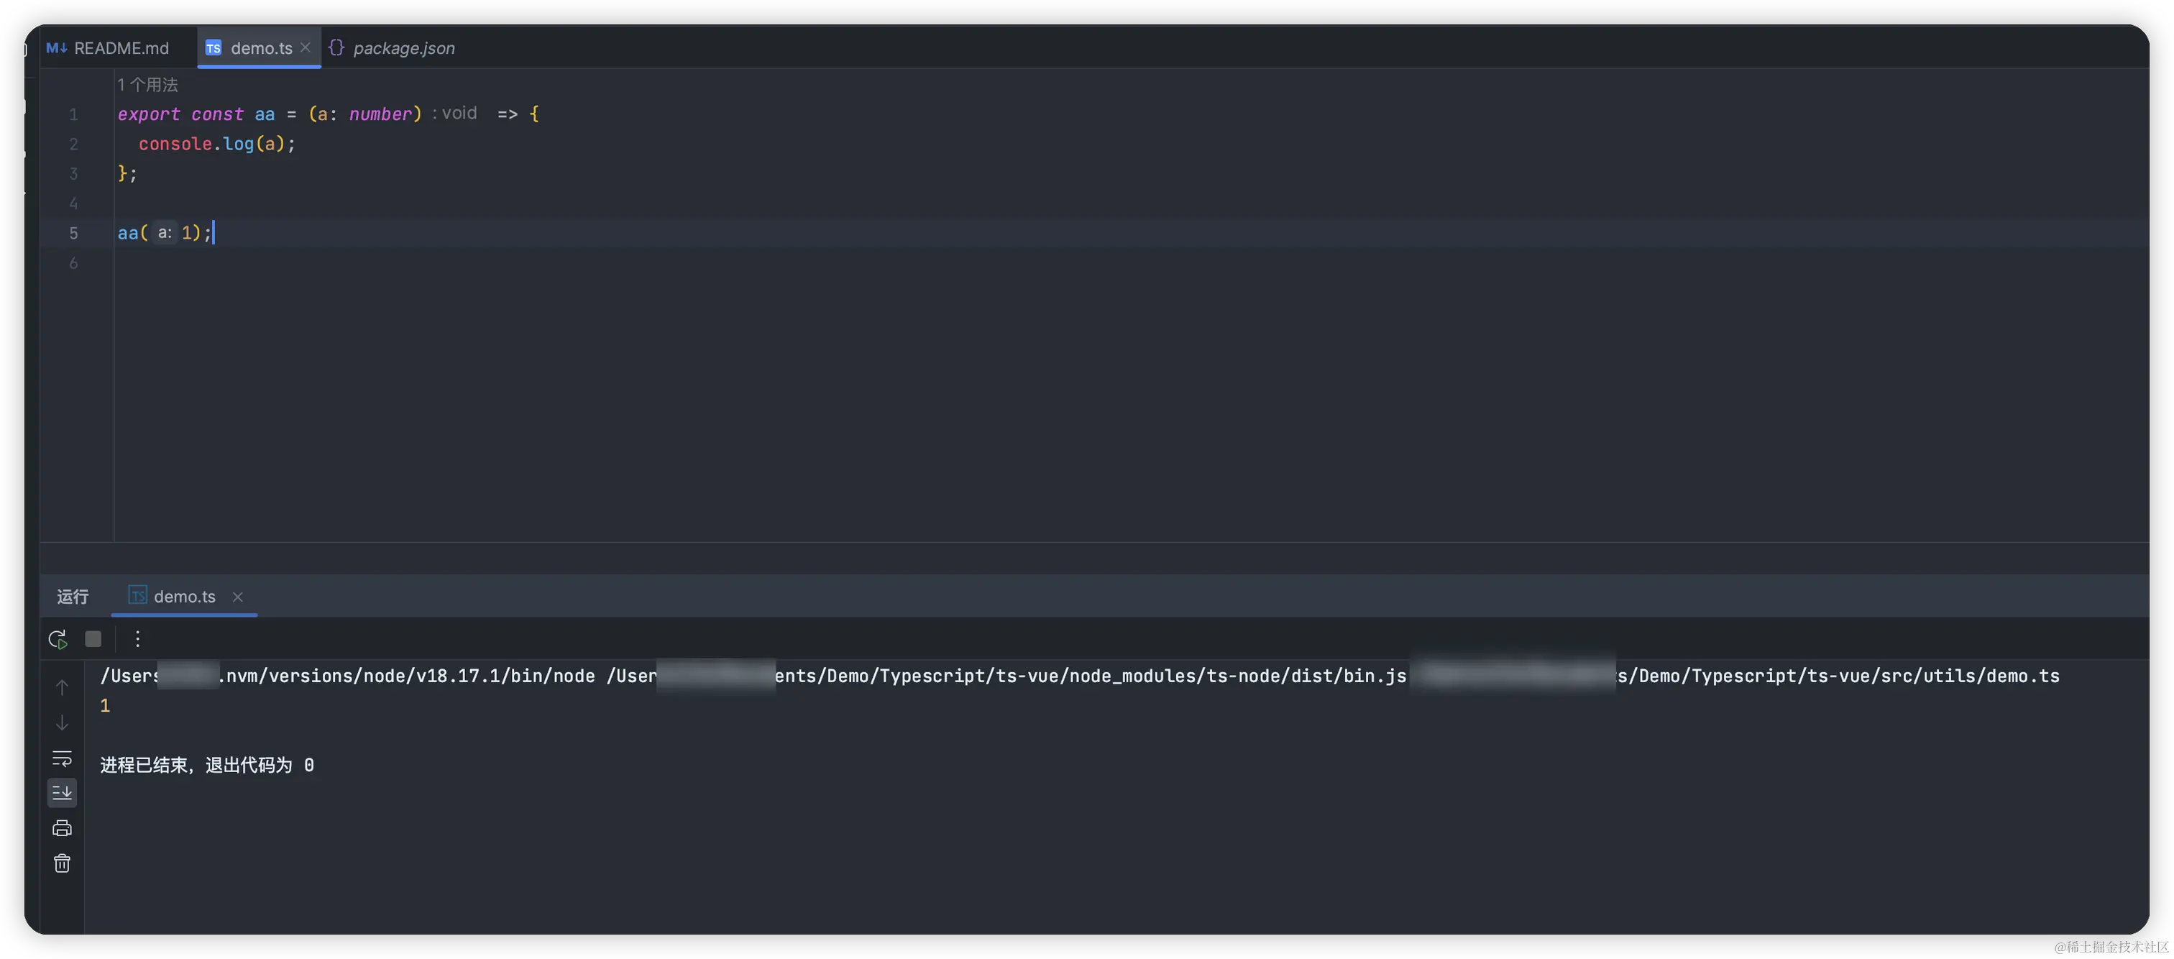This screenshot has width=2174, height=959.
Task: Click the 运行 panel title label
Action: click(x=73, y=597)
